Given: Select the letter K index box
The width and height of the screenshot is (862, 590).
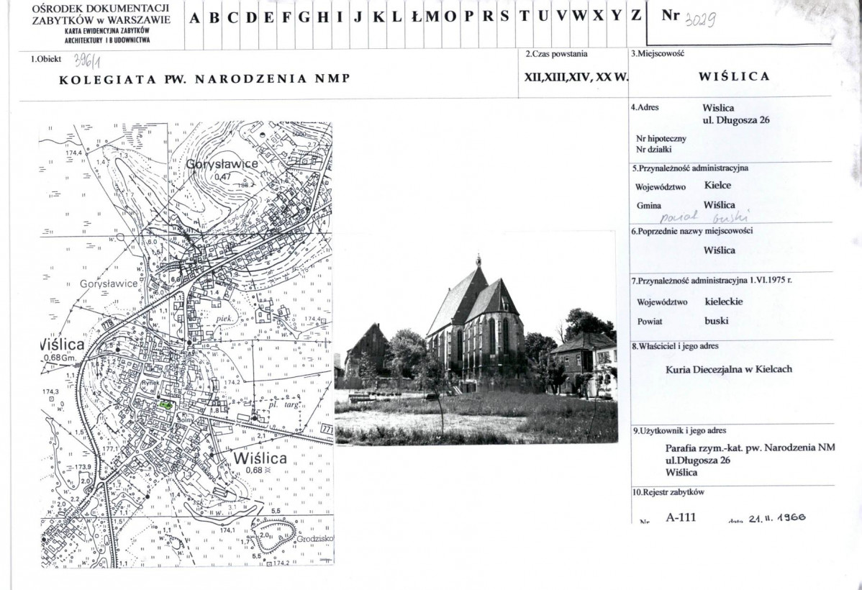Looking at the screenshot, I should tap(378, 19).
